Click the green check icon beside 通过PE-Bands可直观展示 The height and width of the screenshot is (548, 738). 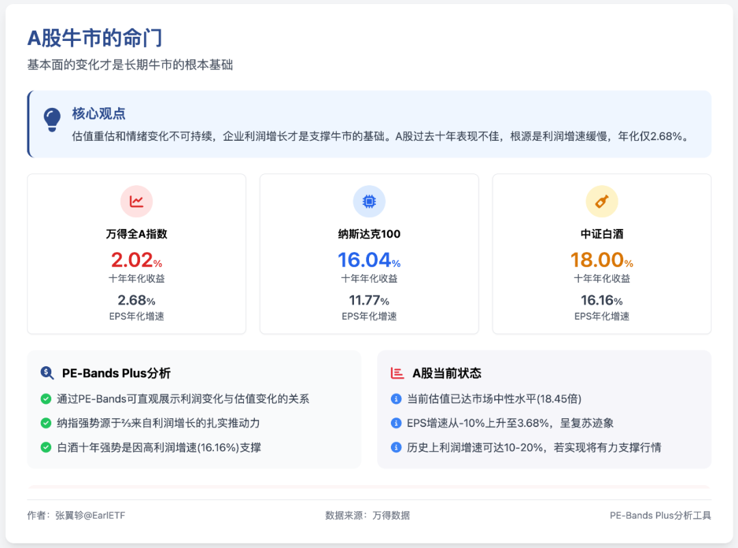pyautogui.click(x=46, y=399)
